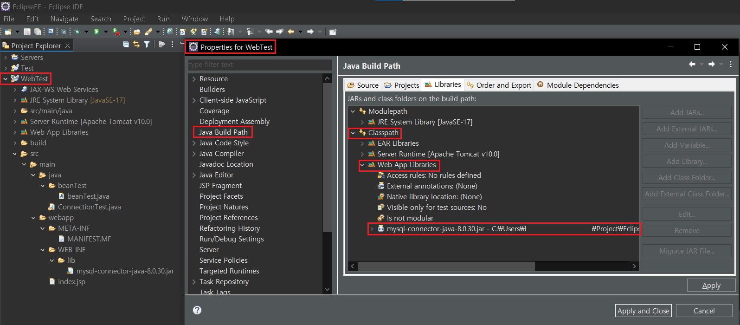
Task: Select Java Build Path in properties list
Action: [223, 132]
